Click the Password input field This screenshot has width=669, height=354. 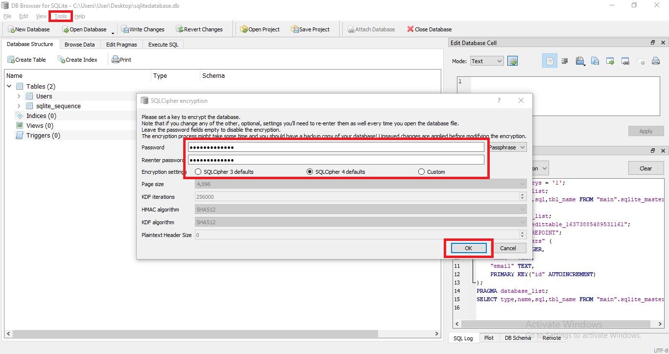click(x=336, y=147)
